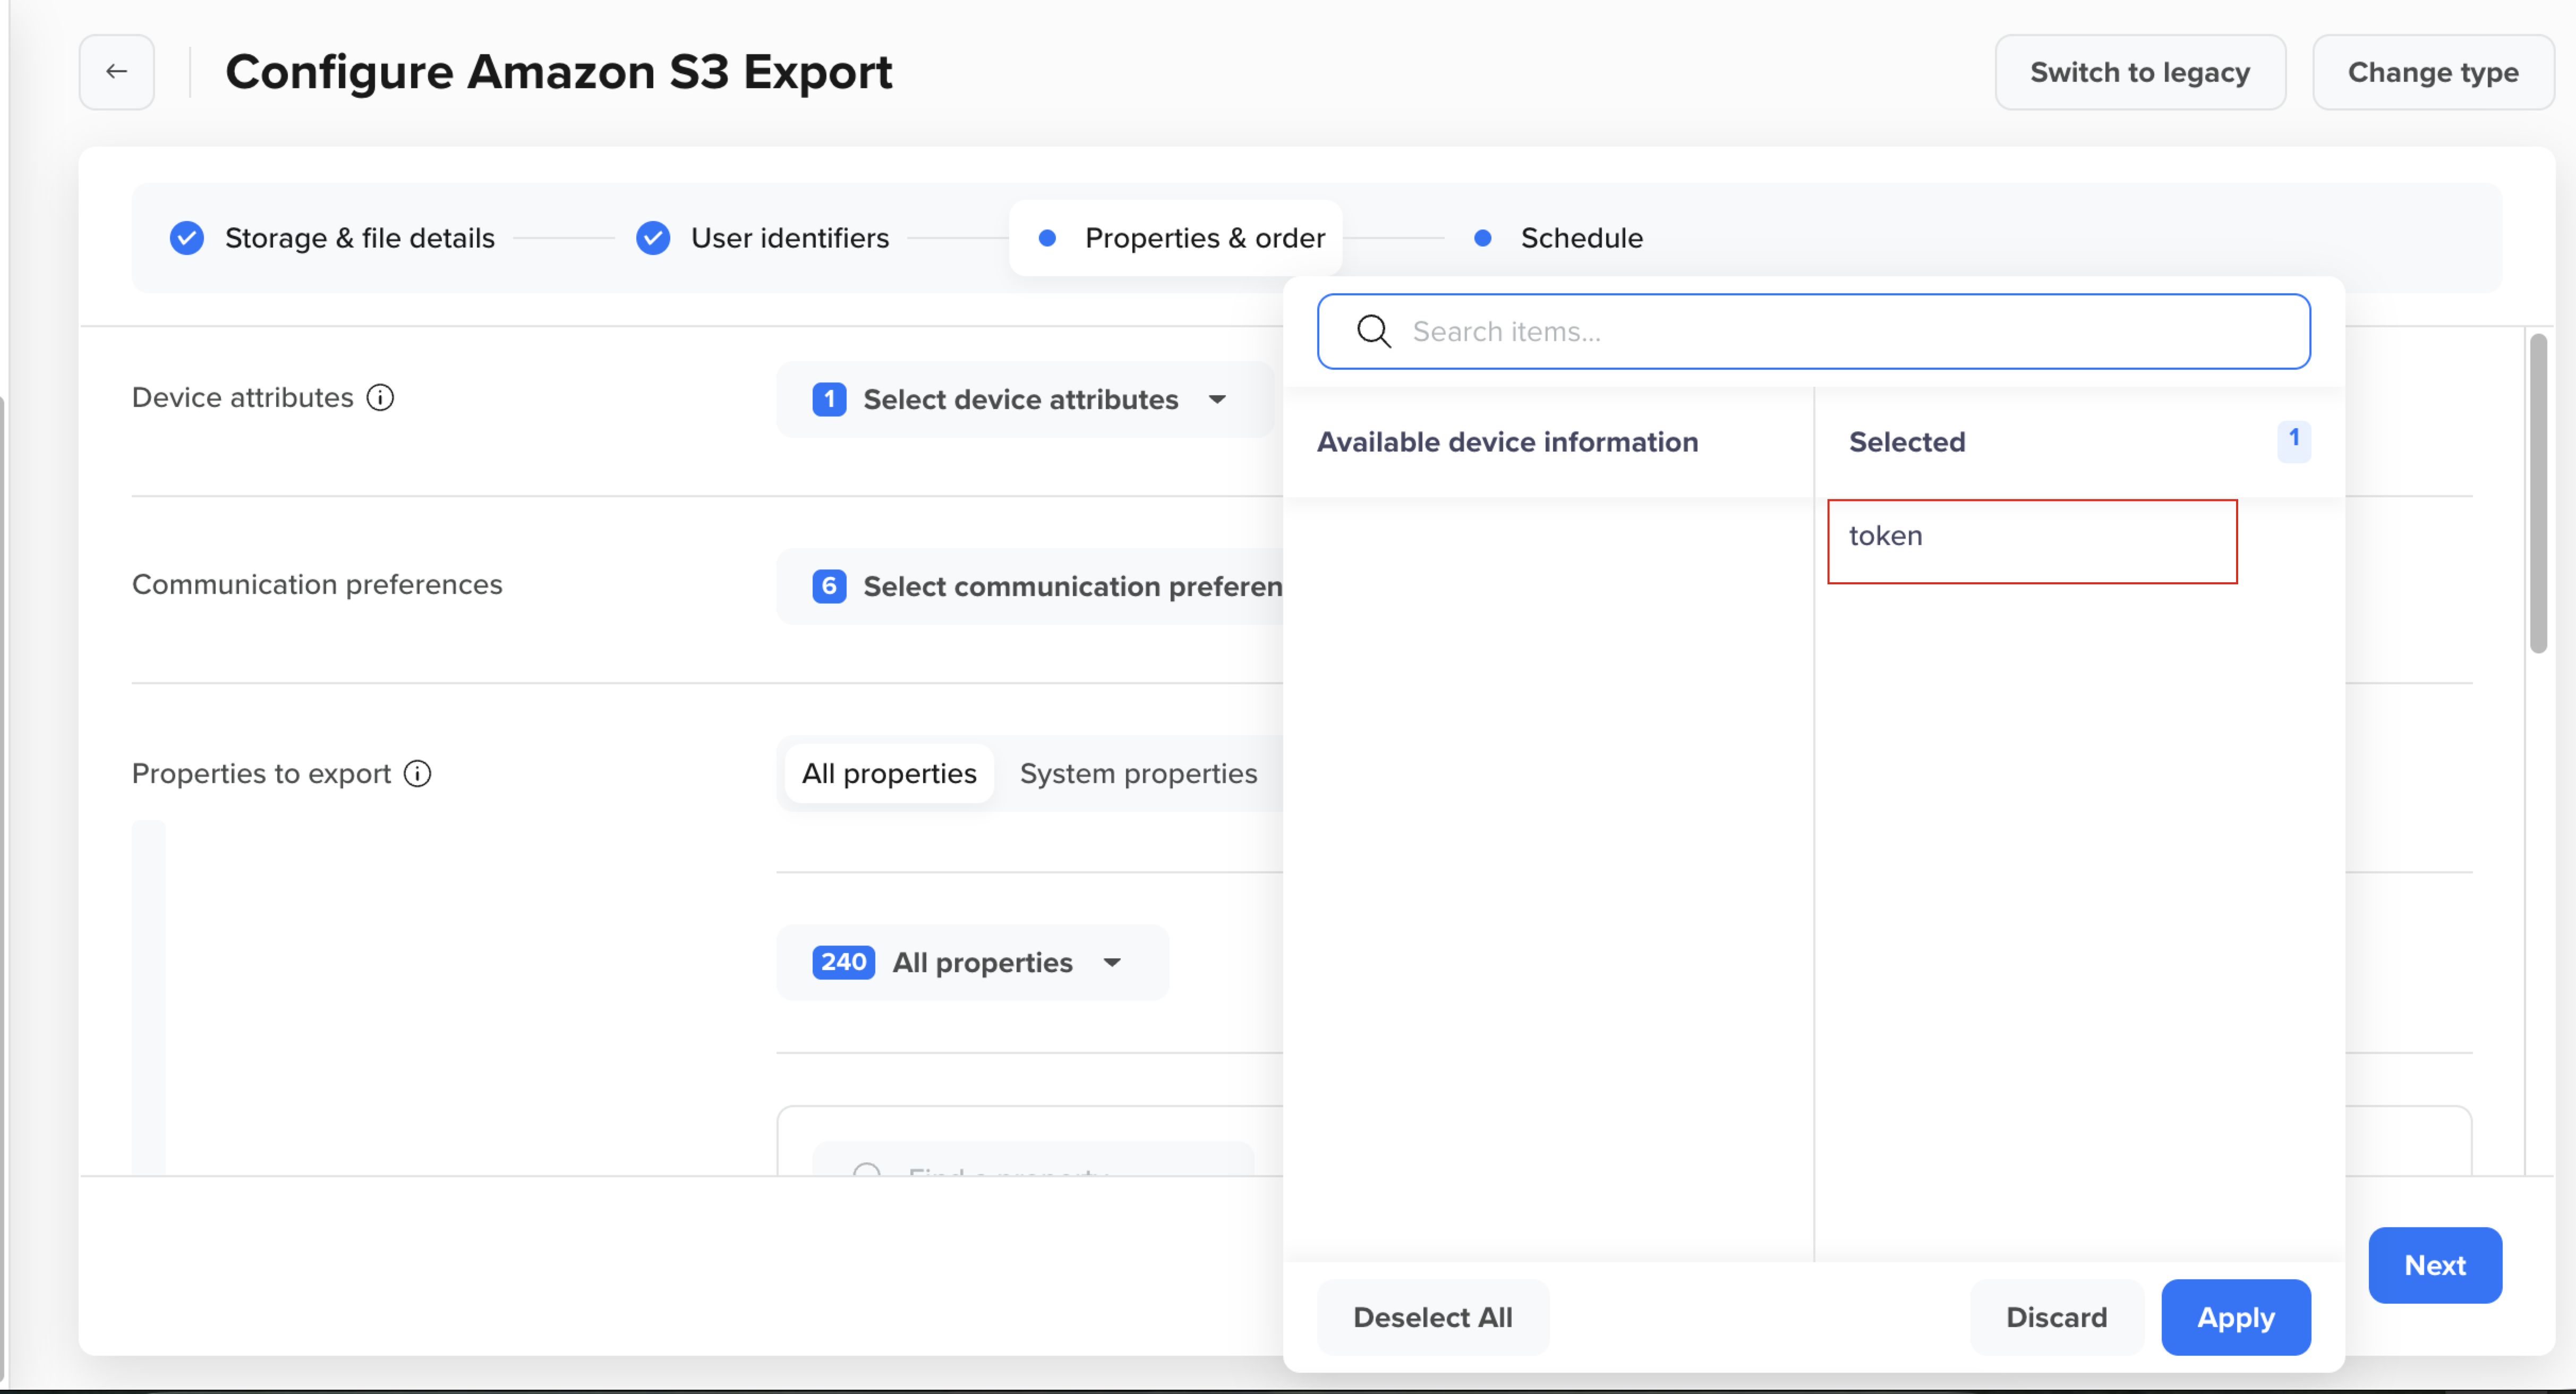The width and height of the screenshot is (2576, 1394).
Task: Open the Device attributes info tooltip
Action: [x=381, y=397]
